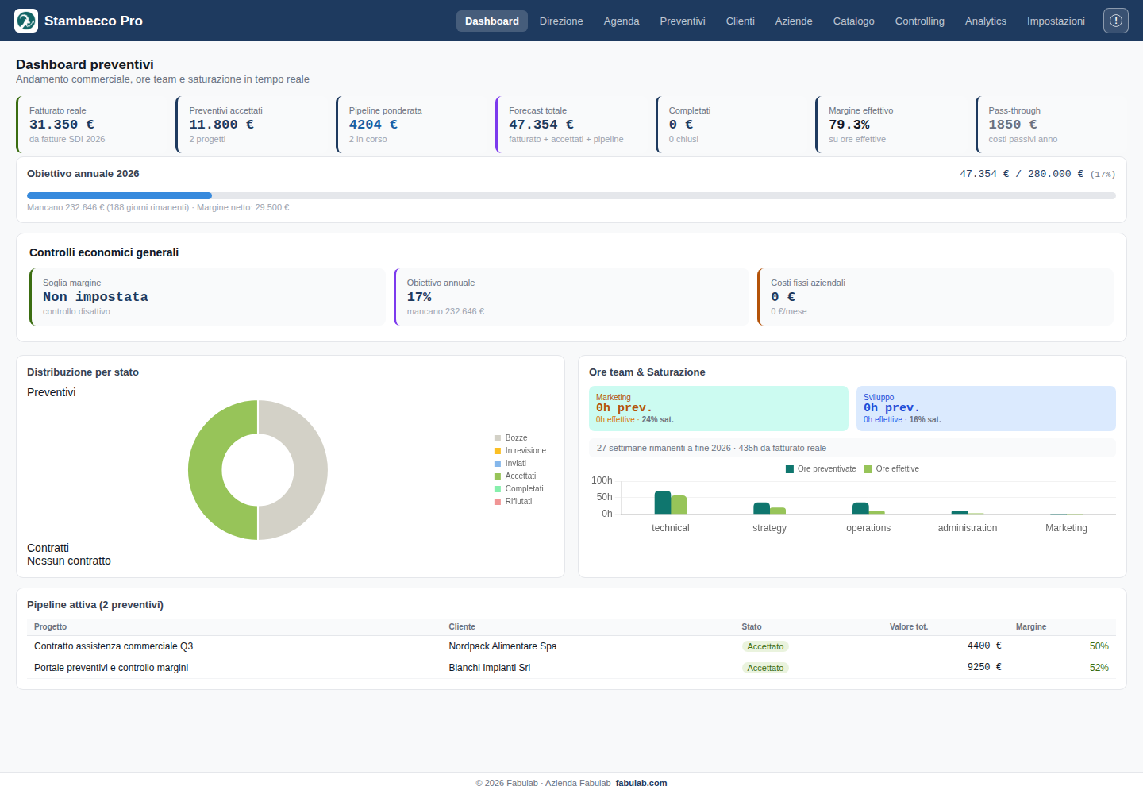Click the Soglia margine control card

click(207, 297)
